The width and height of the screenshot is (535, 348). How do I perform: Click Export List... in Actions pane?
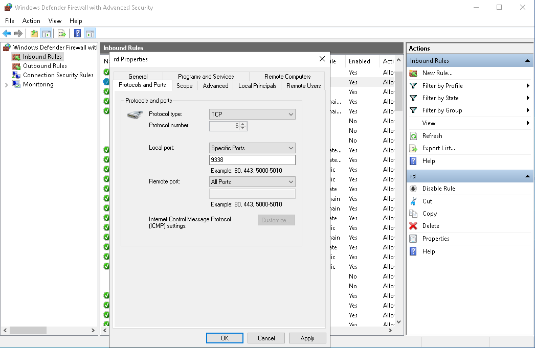point(438,148)
